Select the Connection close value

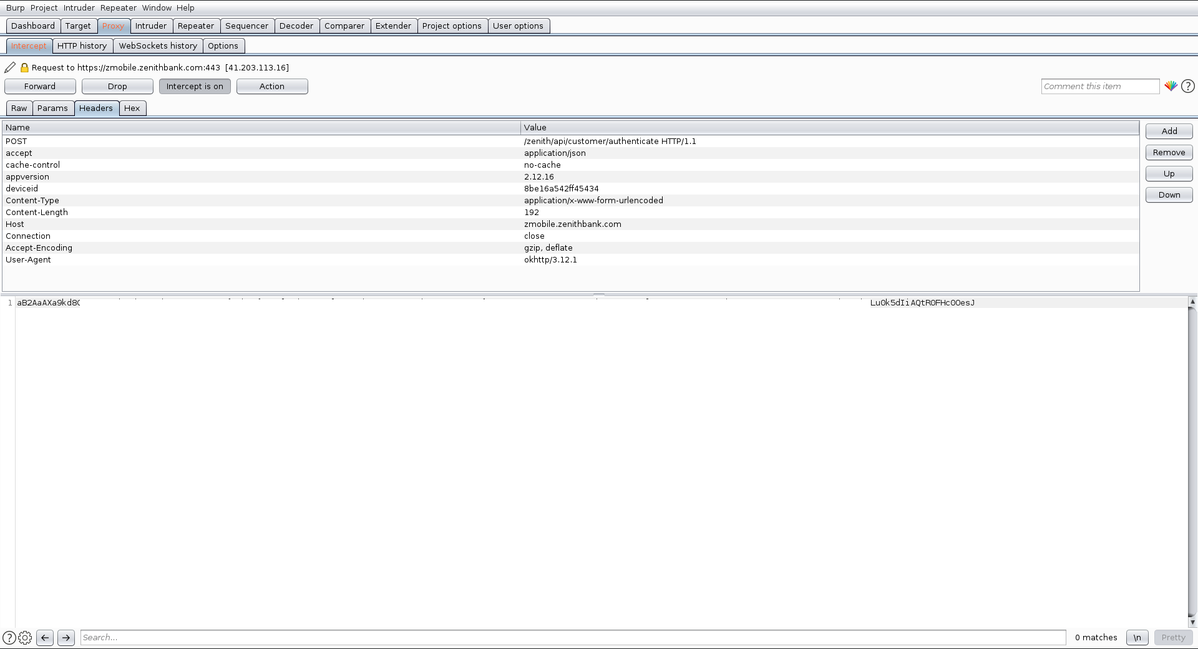click(x=534, y=236)
